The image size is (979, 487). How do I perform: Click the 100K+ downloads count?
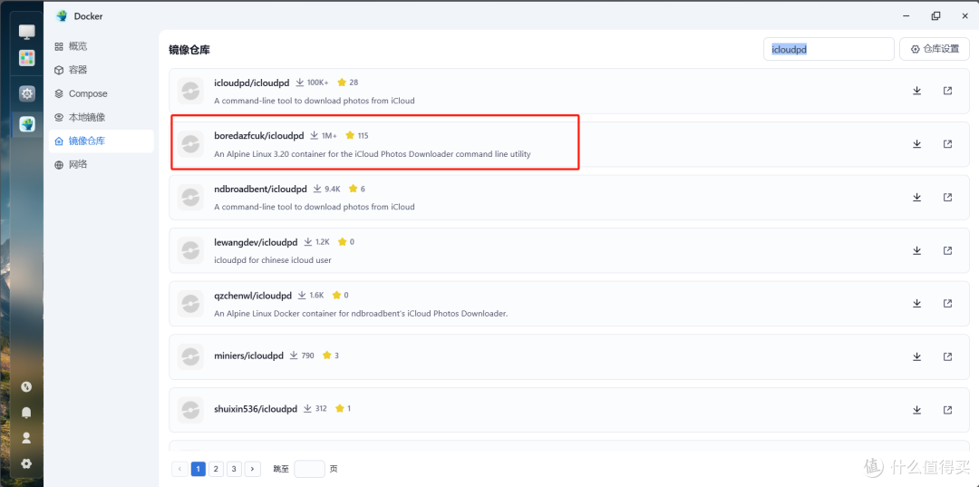click(x=318, y=83)
